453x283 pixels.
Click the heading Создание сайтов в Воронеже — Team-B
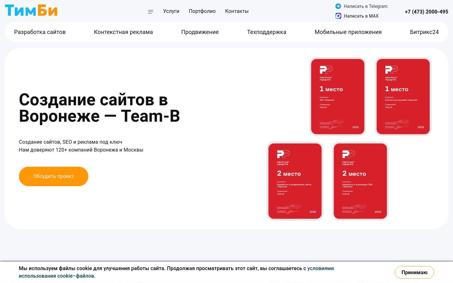(99, 108)
